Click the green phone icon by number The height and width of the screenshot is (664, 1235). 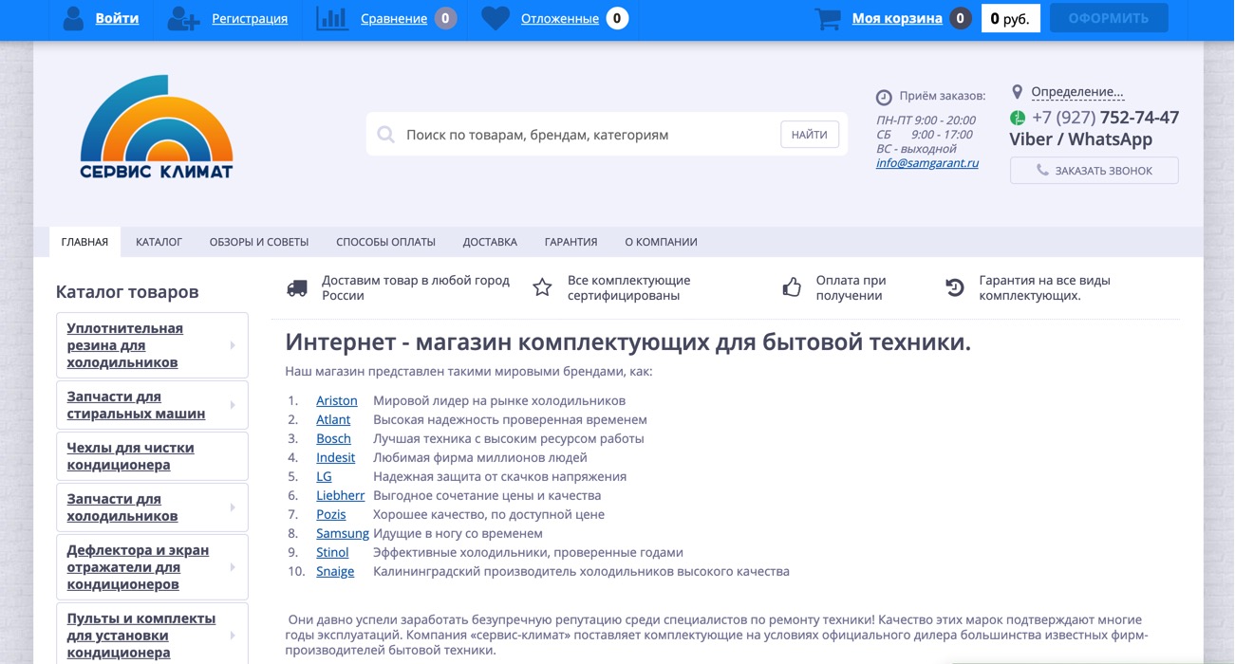(1018, 118)
